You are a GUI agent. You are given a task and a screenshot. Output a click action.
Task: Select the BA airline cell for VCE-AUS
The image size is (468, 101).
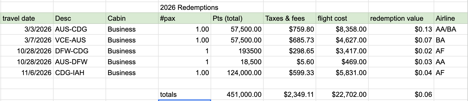click(451, 40)
